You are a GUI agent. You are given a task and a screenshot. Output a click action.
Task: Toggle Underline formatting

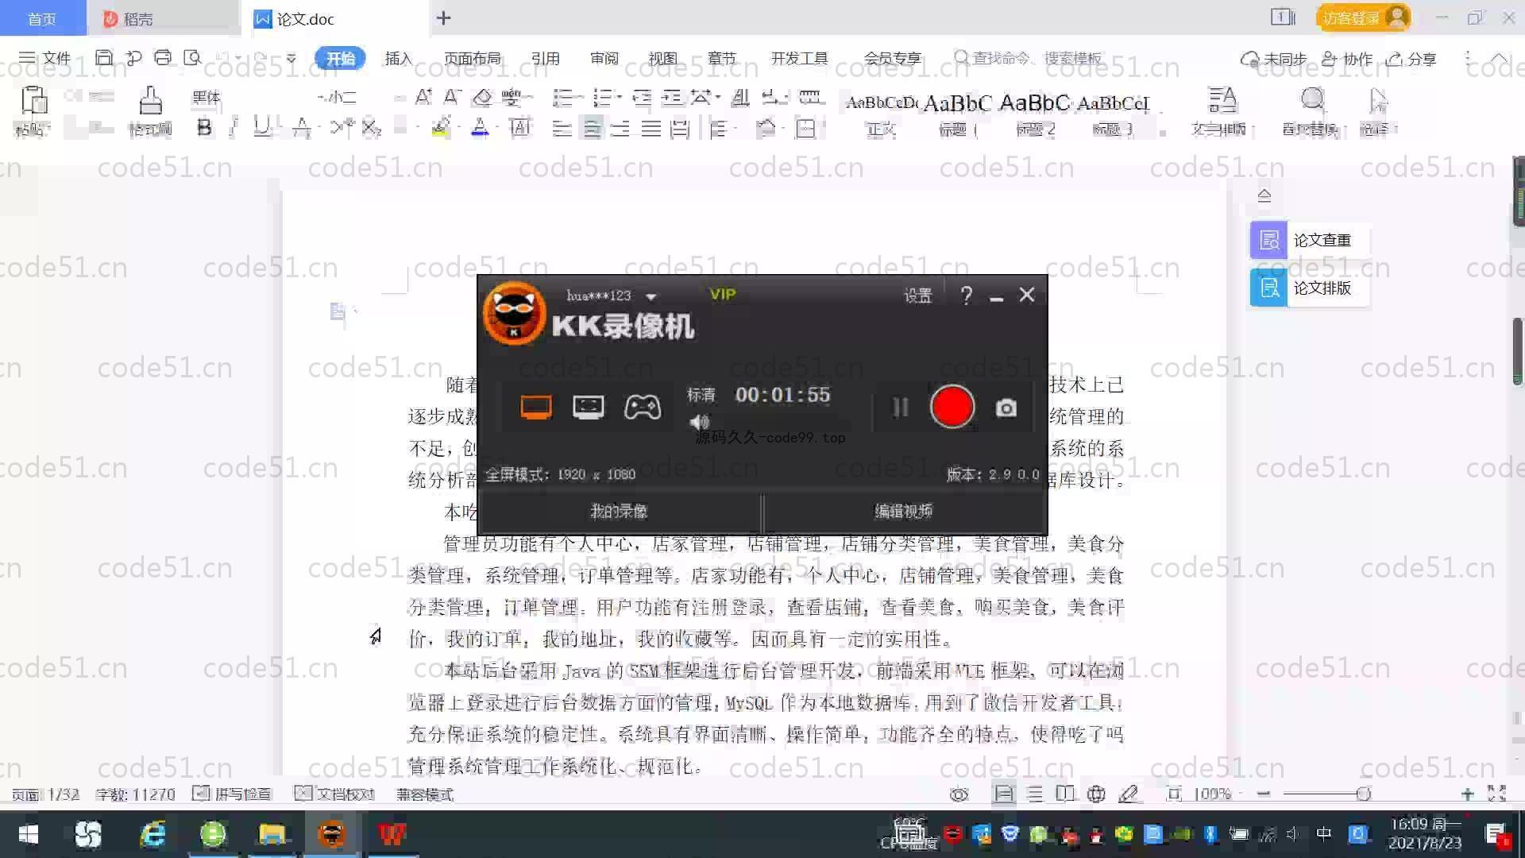point(261,128)
